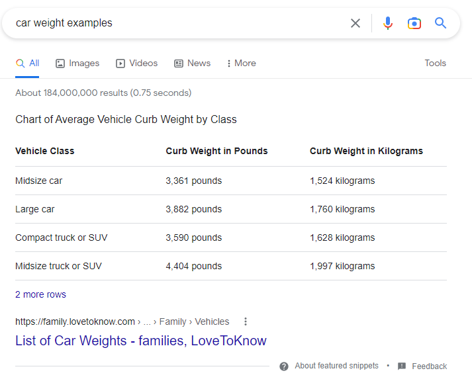Open List of Car Weights result link
The height and width of the screenshot is (381, 472).
click(x=141, y=341)
